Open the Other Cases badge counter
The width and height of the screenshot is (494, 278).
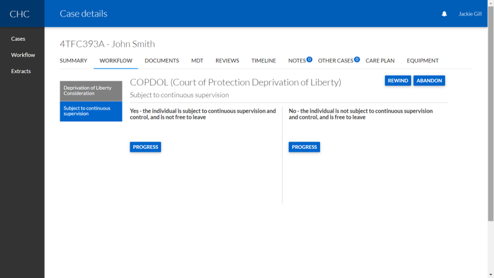[357, 59]
